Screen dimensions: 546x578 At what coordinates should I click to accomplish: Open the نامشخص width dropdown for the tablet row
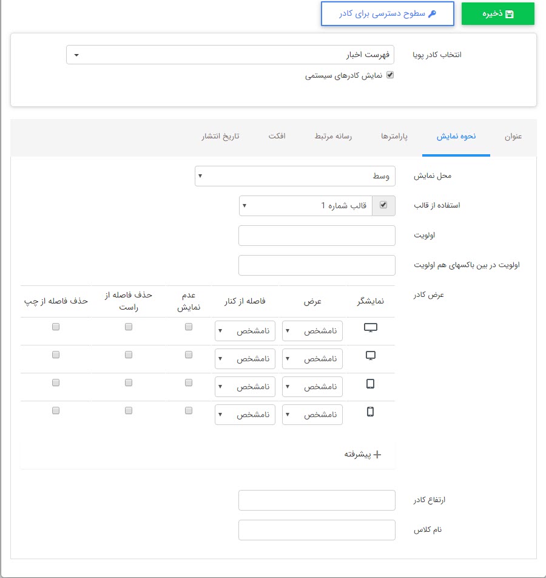coord(312,386)
